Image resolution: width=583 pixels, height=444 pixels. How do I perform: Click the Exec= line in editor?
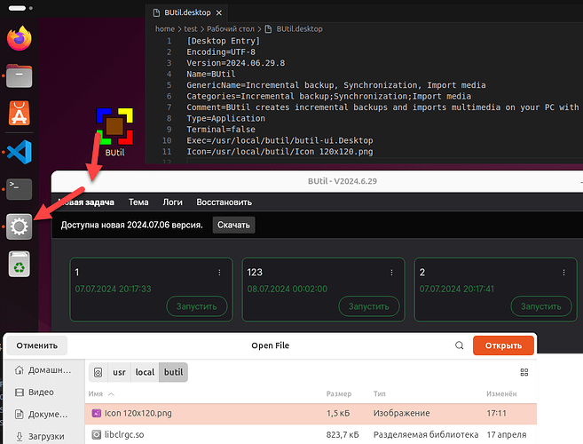pos(280,140)
